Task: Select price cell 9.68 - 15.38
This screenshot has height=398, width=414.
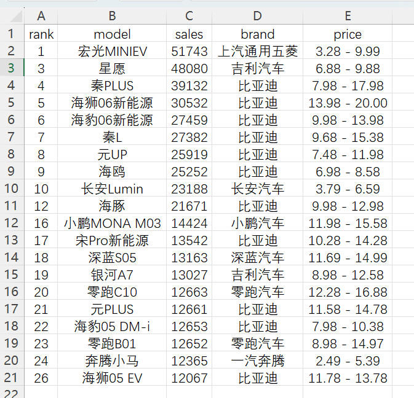Action: [x=348, y=136]
